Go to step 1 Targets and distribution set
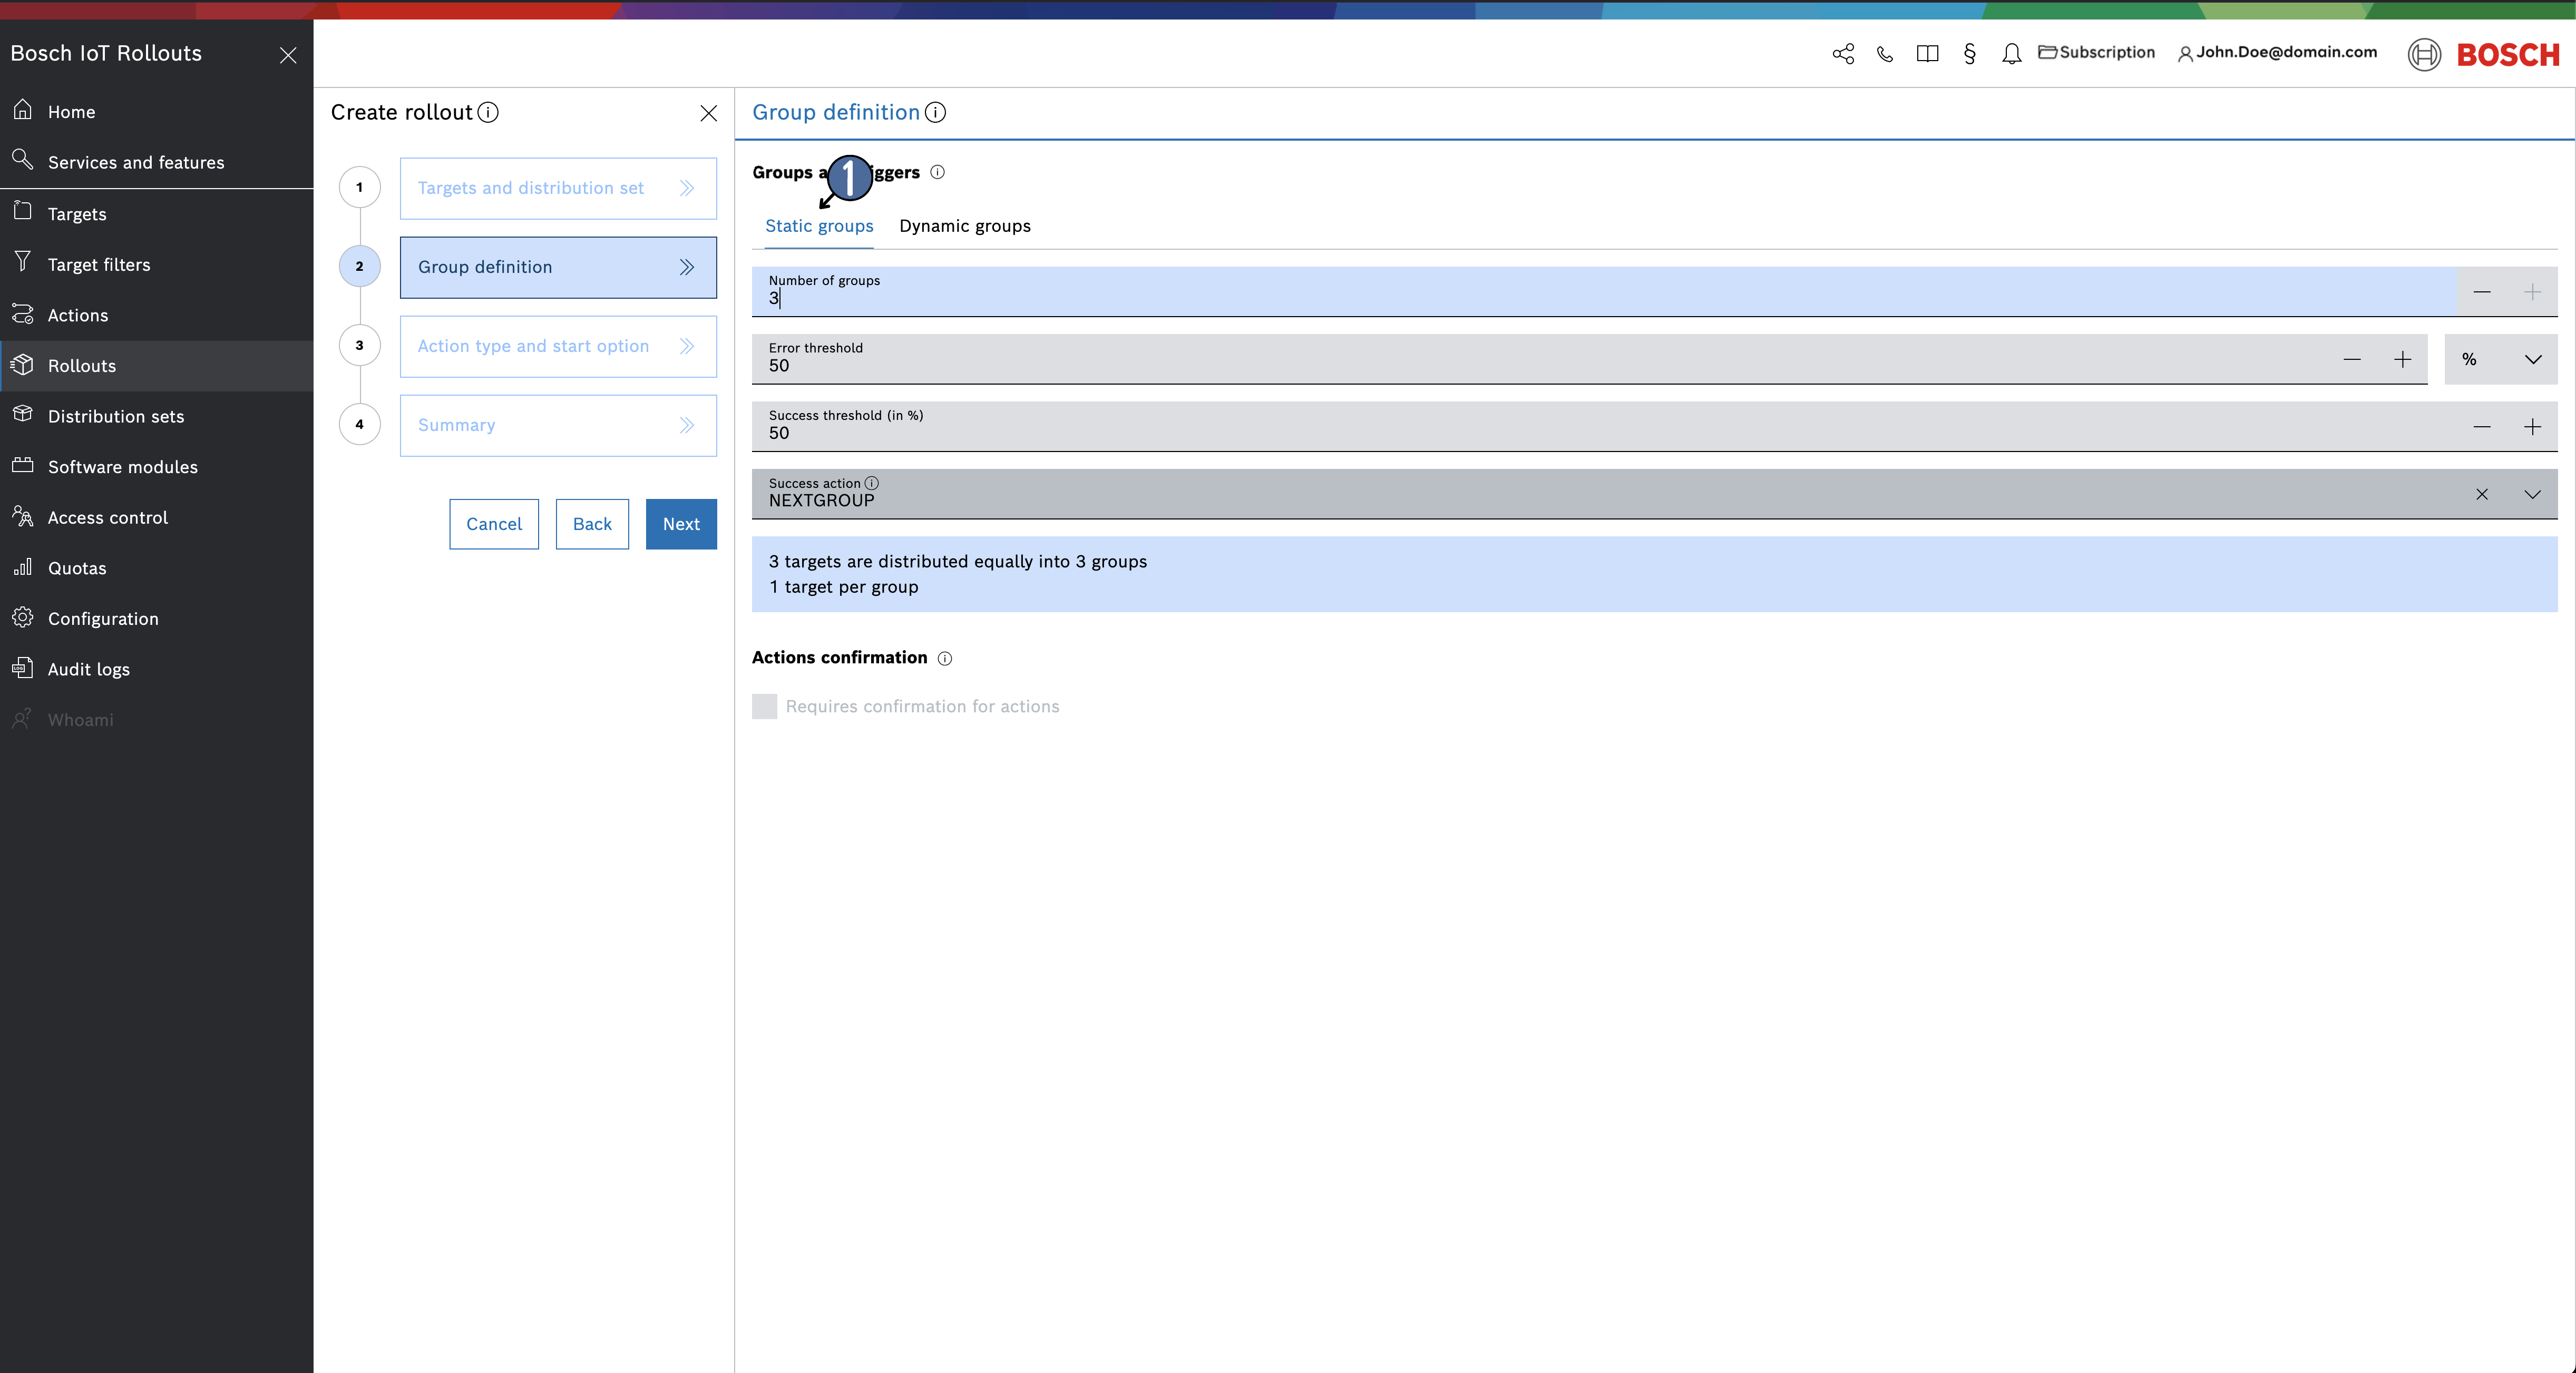This screenshot has height=1373, width=2576. (x=558, y=188)
